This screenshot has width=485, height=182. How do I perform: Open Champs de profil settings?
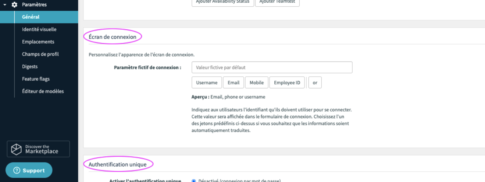click(x=40, y=54)
